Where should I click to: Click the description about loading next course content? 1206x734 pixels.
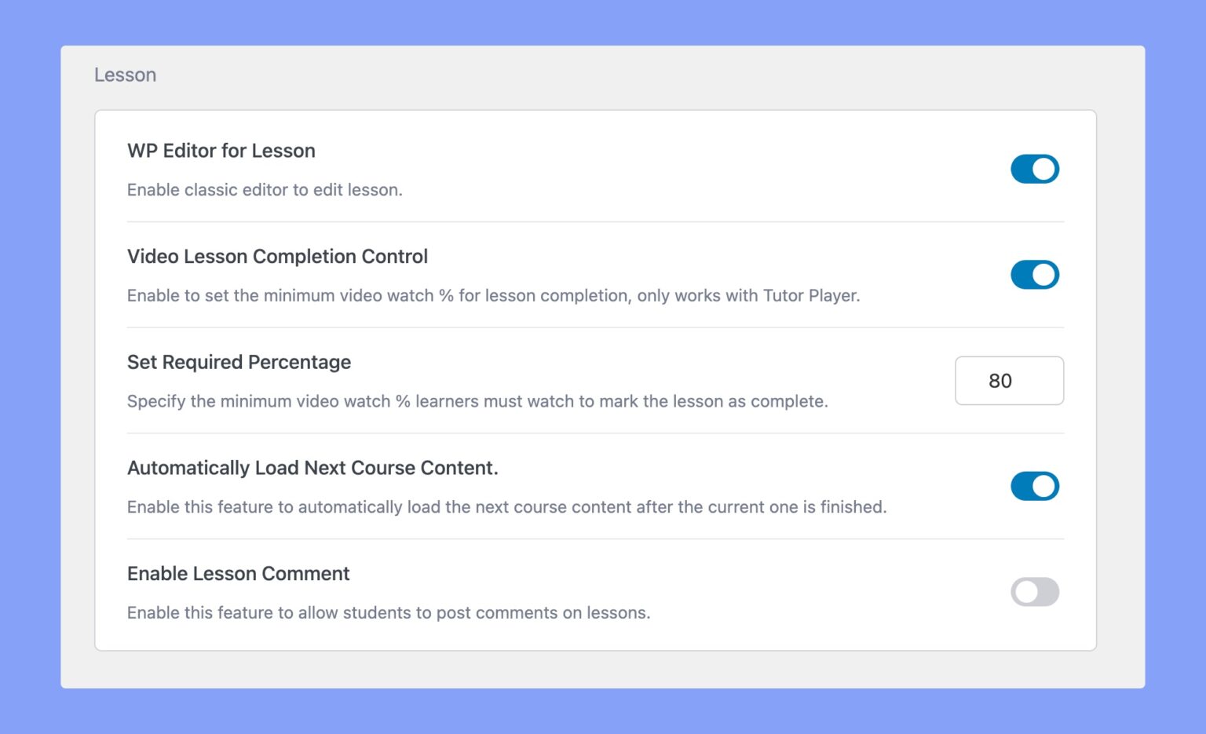(506, 507)
